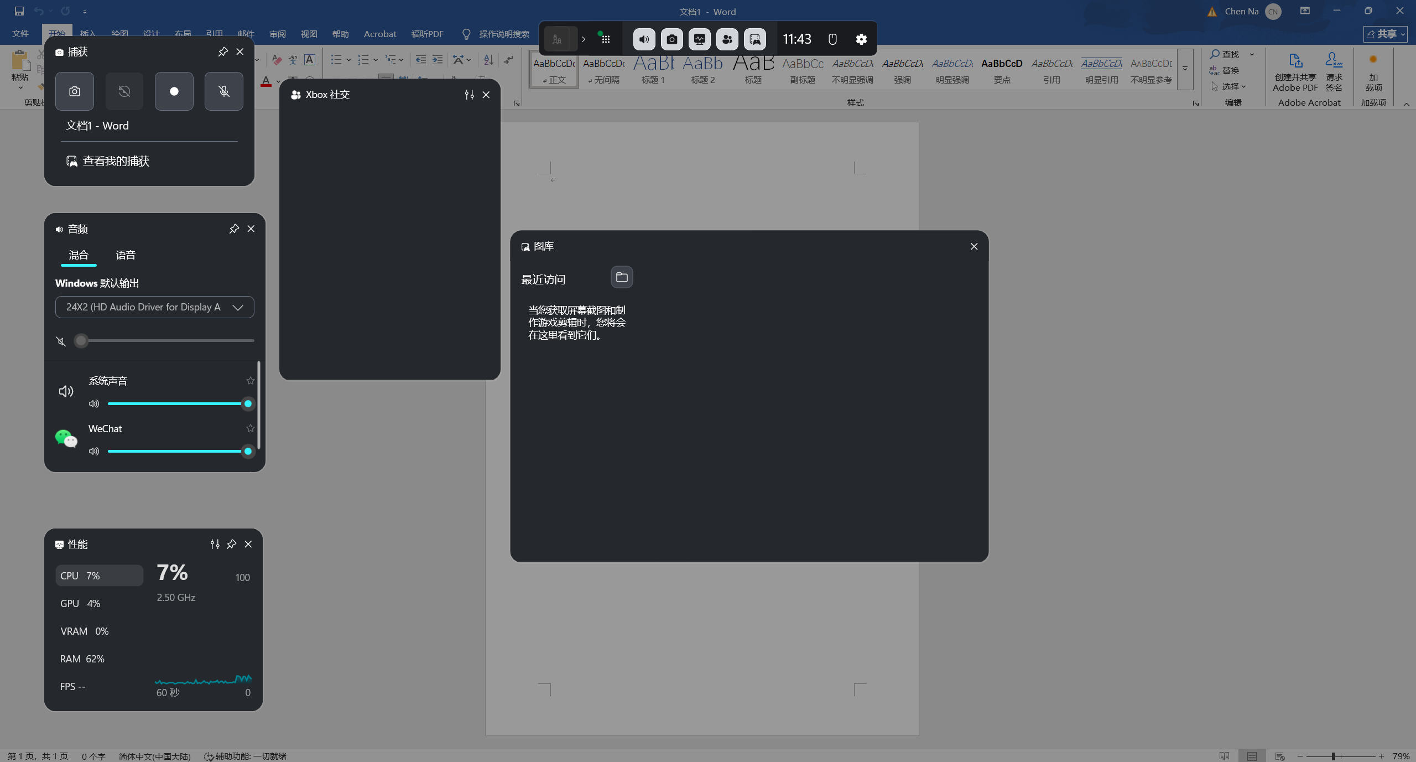This screenshot has width=1416, height=762.
Task: Open Game Bar settings gear
Action: [x=861, y=39]
